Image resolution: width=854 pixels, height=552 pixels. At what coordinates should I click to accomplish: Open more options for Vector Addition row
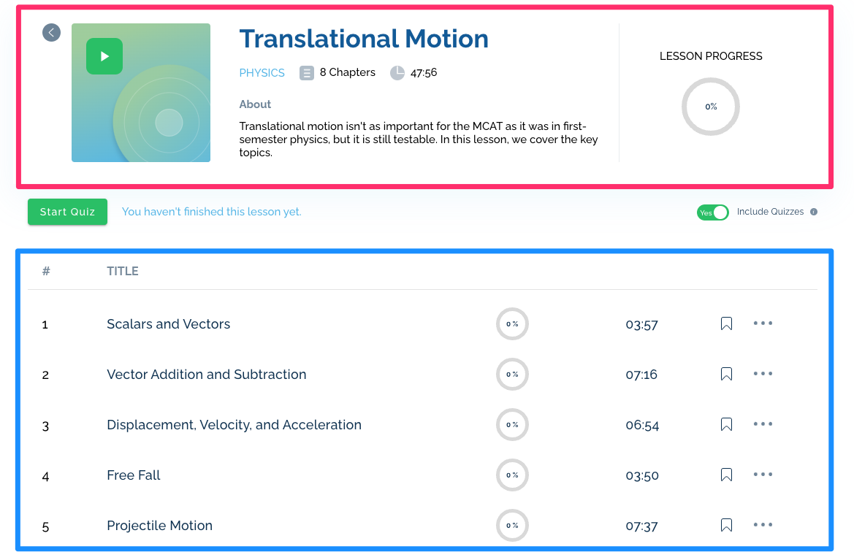[763, 374]
